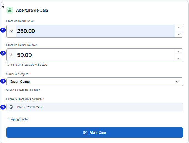This screenshot has height=143, width=189.
Task: Click the clock icon in date field
Action: (11, 107)
